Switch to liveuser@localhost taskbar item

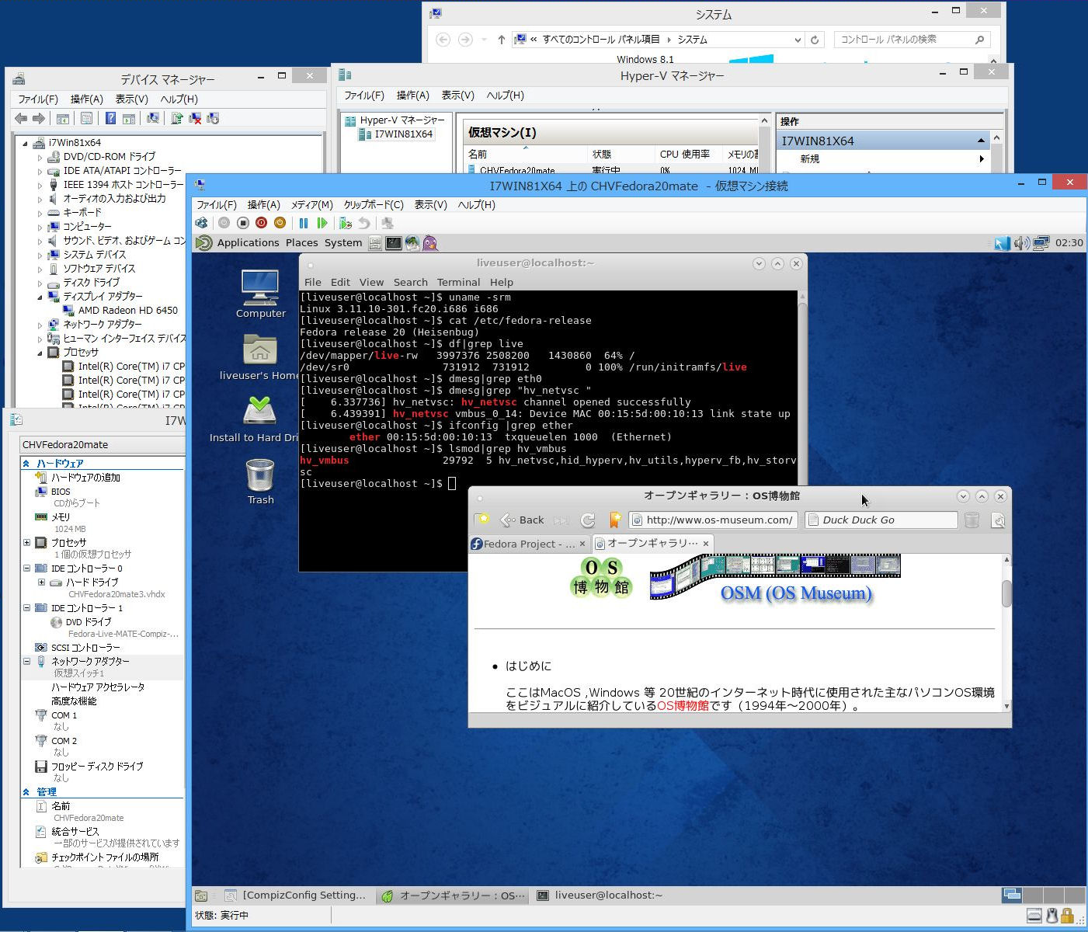pyautogui.click(x=600, y=895)
